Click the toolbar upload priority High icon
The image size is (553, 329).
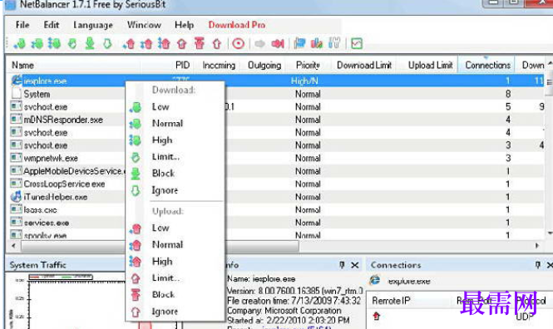tap(164, 44)
